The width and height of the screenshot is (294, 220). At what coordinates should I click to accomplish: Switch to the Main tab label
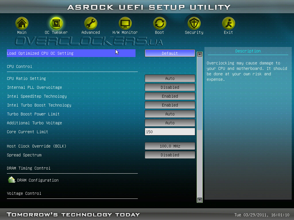tap(22, 32)
